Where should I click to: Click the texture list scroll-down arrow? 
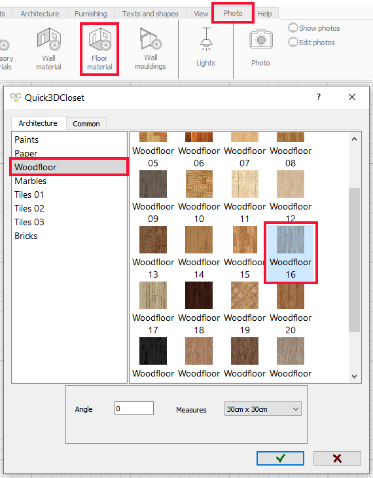[x=354, y=377]
